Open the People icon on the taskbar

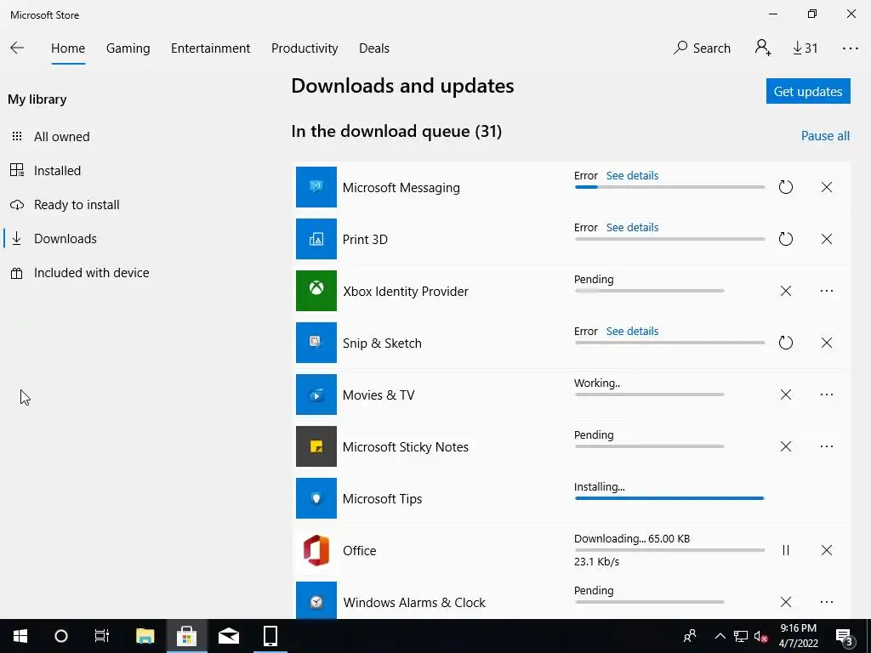pyautogui.click(x=690, y=636)
